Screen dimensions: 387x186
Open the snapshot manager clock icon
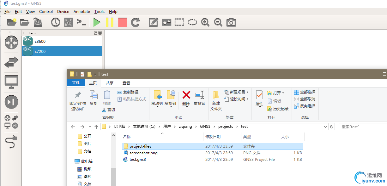tap(56, 22)
